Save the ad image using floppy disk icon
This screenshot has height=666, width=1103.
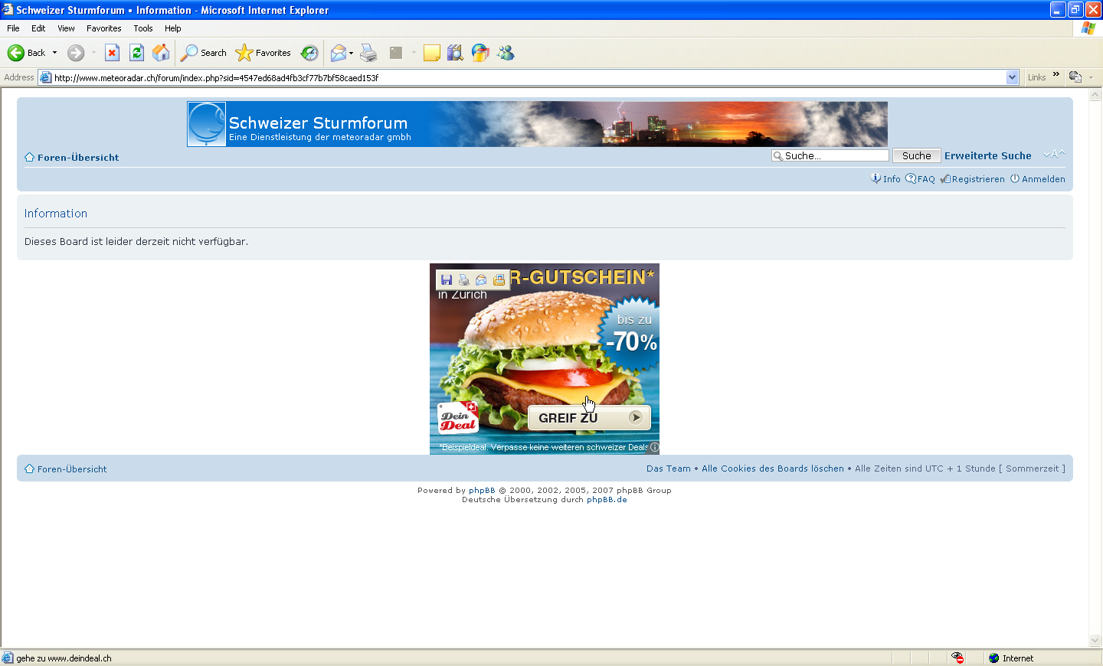(x=447, y=280)
